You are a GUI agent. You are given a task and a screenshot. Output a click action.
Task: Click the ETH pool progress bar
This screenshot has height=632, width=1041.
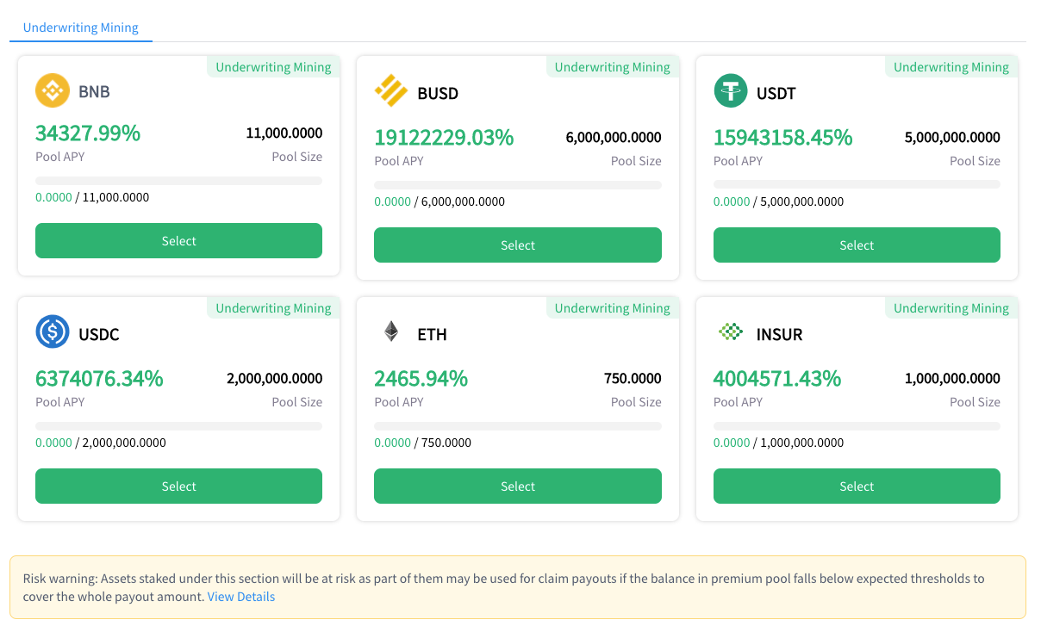(x=518, y=426)
